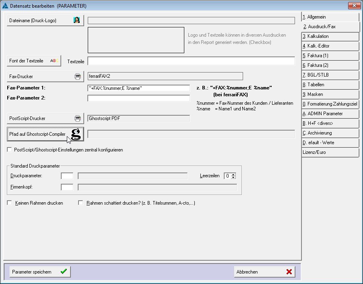Cancel the dialog with Abbrechen
Image resolution: width=363 pixels, height=284 pixels.
pyautogui.click(x=264, y=272)
